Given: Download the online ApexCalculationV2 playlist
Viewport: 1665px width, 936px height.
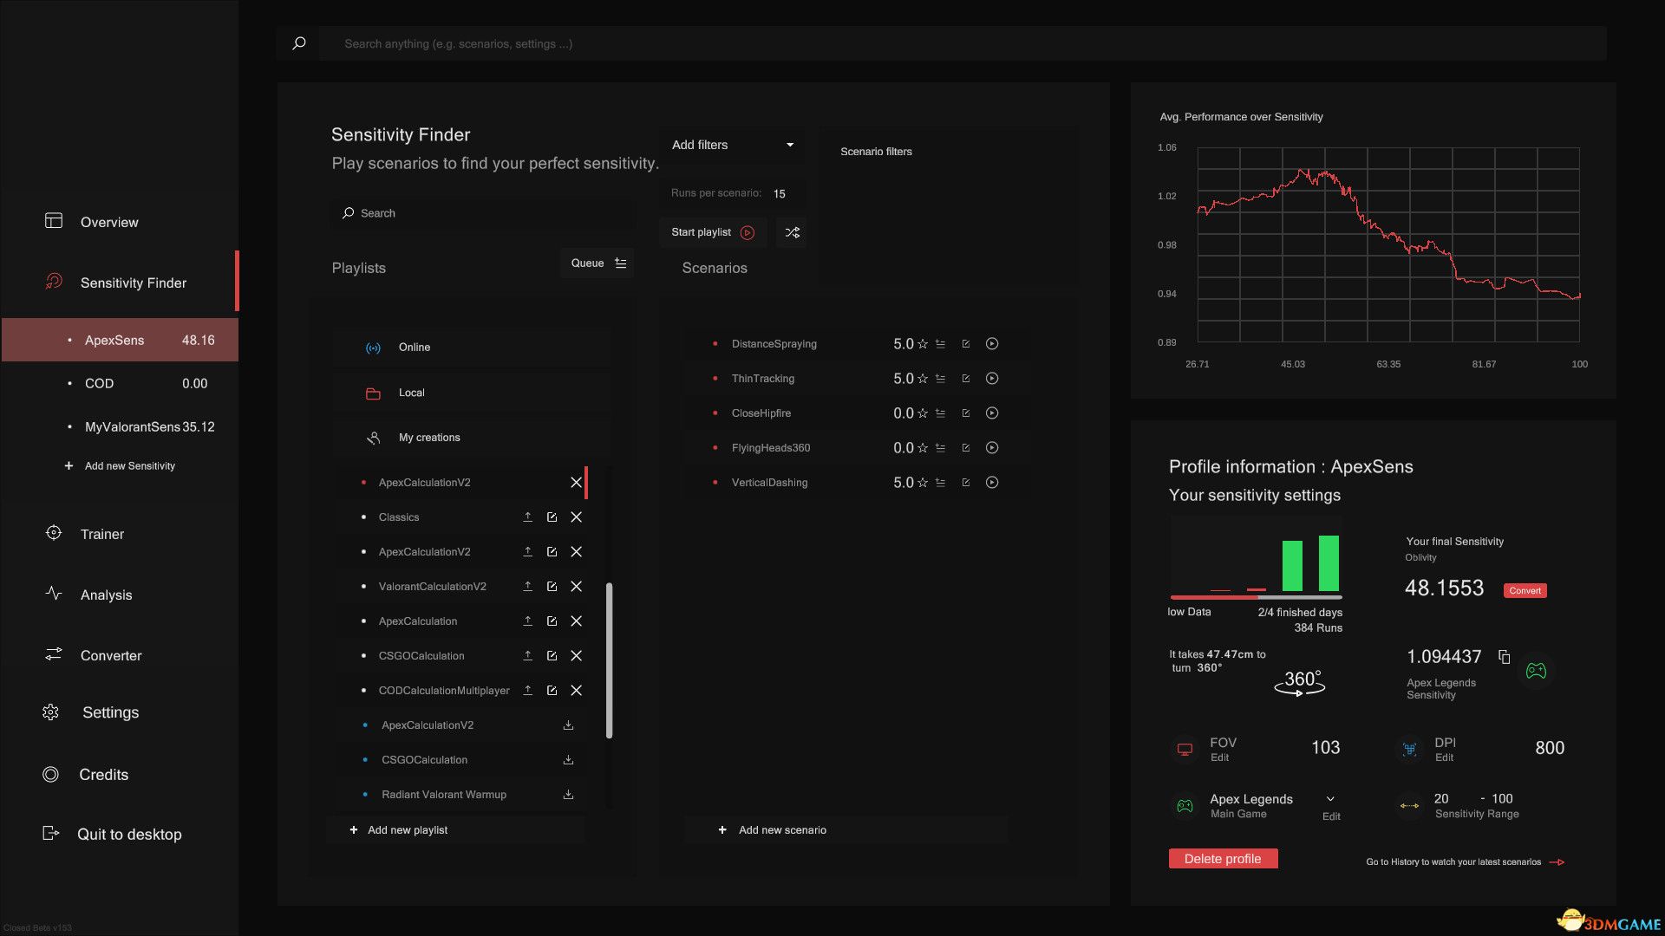Looking at the screenshot, I should point(568,725).
